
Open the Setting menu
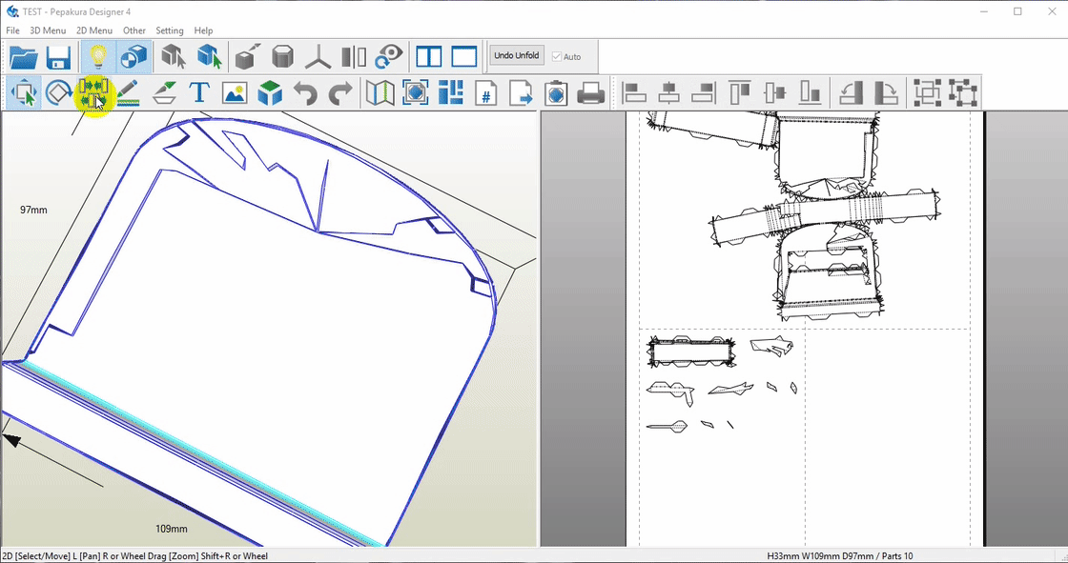pos(170,30)
